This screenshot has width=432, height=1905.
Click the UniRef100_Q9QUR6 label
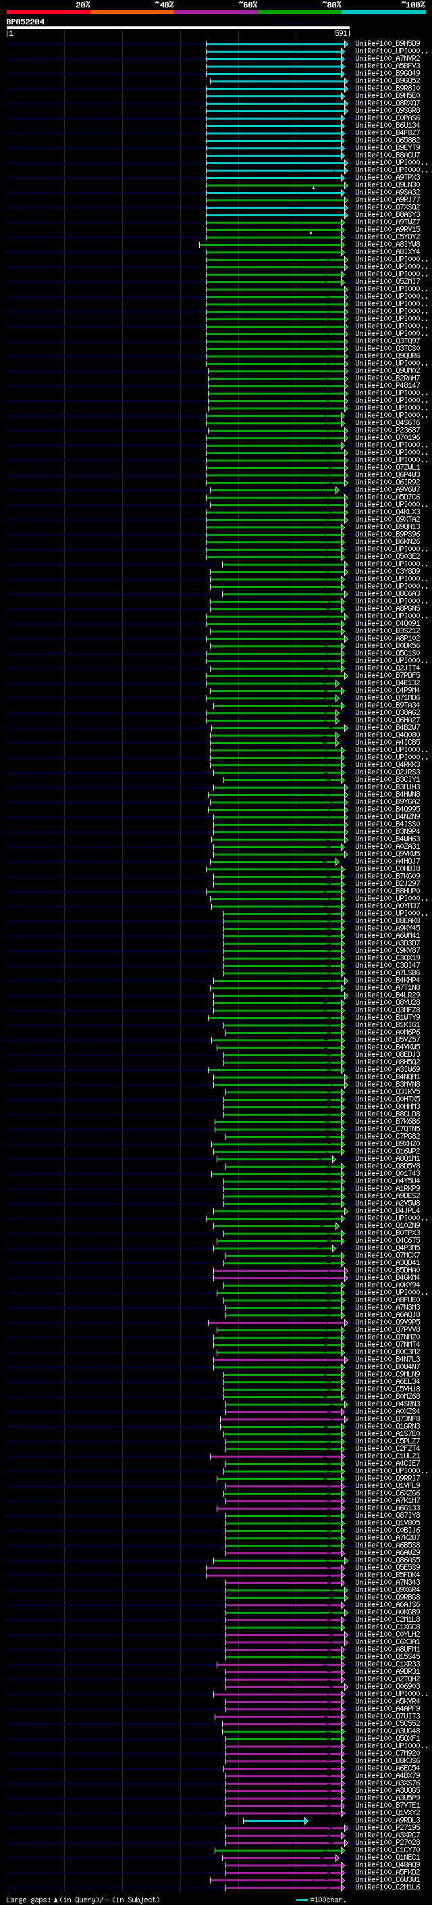click(387, 355)
